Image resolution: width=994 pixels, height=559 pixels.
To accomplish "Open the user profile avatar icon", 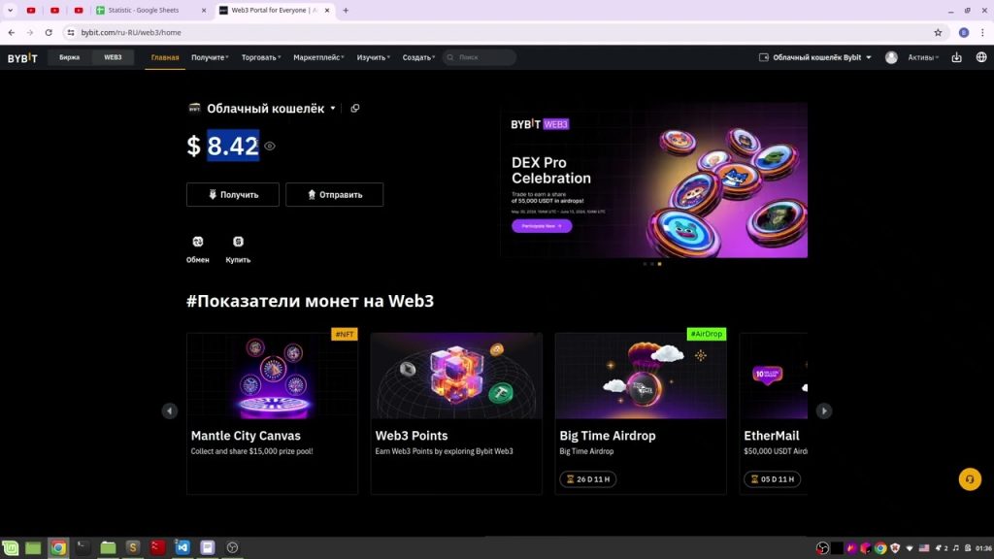I will click(x=891, y=57).
